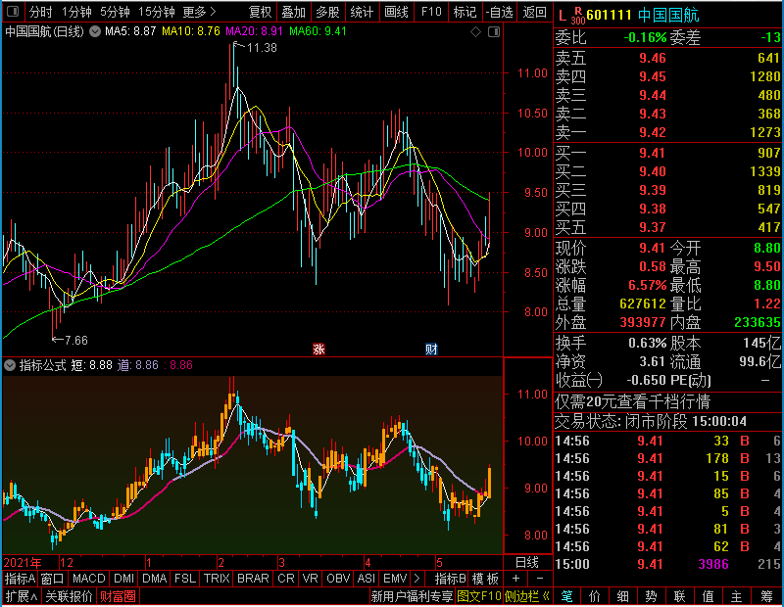The image size is (784, 607).
Task: Open the 指标公式 indicator dropdown arrow
Action: (x=10, y=365)
